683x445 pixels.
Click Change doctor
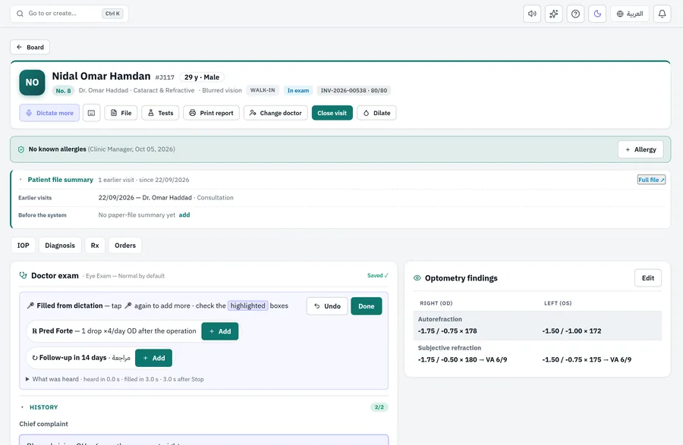275,113
